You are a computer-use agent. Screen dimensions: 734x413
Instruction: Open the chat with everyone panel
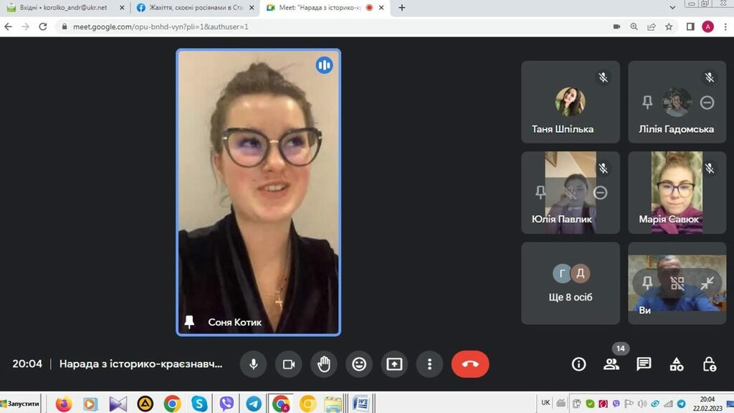(644, 364)
